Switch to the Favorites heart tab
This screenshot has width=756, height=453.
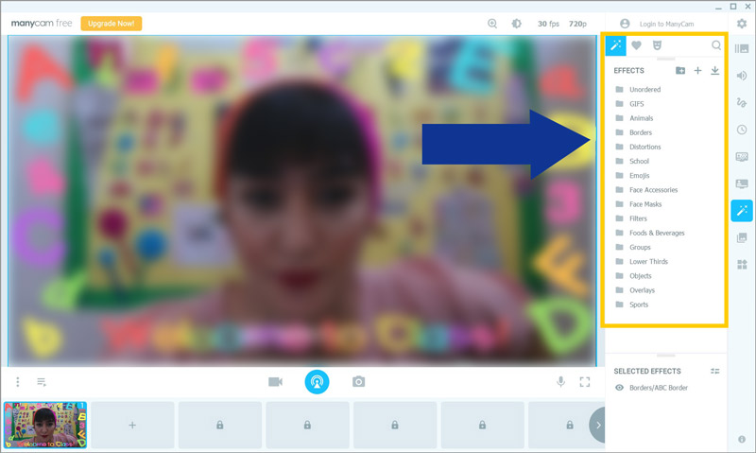click(637, 44)
